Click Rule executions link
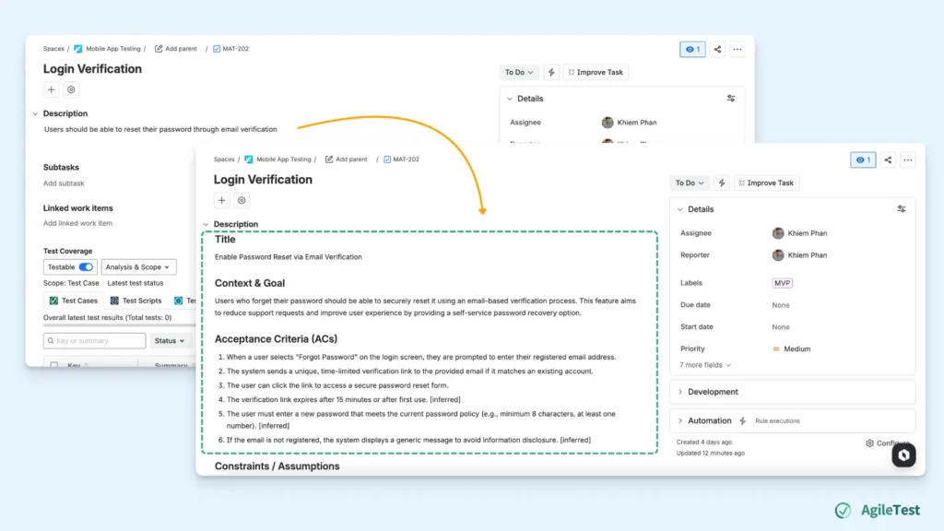The height and width of the screenshot is (531, 944). (x=777, y=420)
